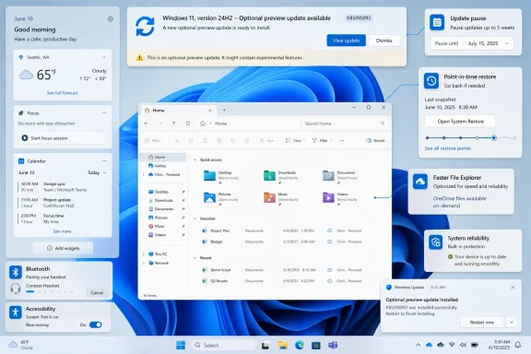Select Gallery in the navigation pane
531x354 pixels.
pos(163,166)
